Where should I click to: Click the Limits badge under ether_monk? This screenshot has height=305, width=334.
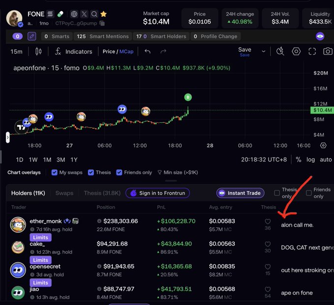click(x=40, y=238)
